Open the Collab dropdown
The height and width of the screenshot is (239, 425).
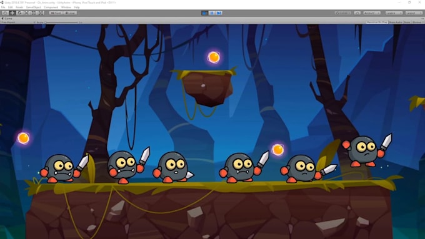[x=343, y=13]
